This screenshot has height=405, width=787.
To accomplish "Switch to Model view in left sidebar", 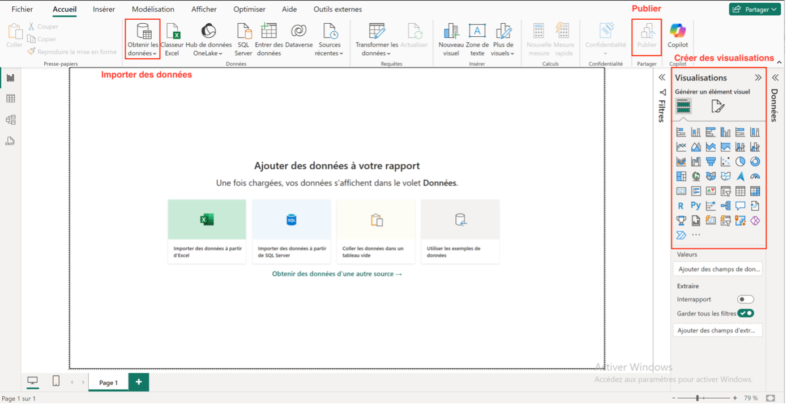I will coord(10,120).
